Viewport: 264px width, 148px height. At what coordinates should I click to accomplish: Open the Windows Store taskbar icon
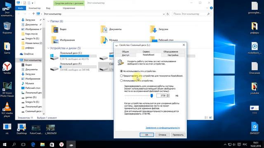tap(52, 144)
